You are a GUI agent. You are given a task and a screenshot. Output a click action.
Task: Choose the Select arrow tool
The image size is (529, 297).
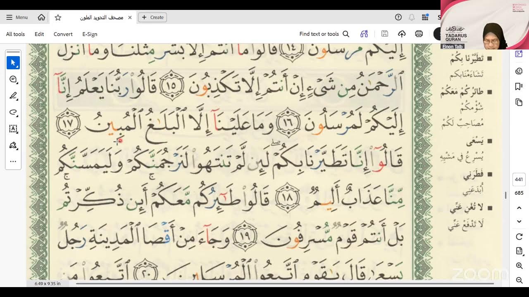tap(13, 63)
